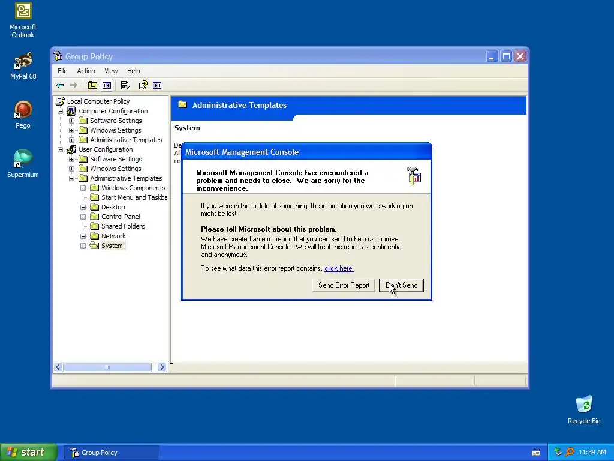Expand Administrative Templates under Computer Configuration

[72, 140]
